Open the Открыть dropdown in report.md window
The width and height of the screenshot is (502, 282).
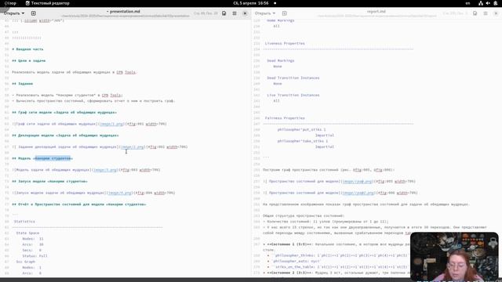coord(265,13)
